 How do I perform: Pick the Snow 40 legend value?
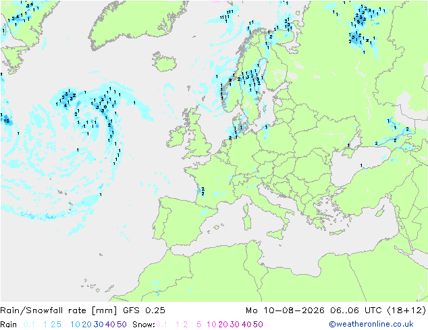(x=246, y=325)
